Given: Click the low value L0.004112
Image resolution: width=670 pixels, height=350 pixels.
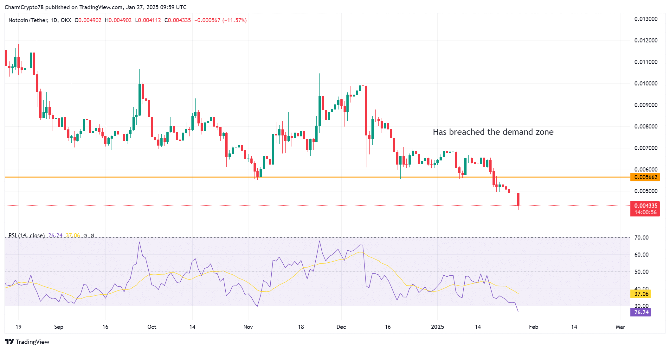Looking at the screenshot, I should [x=148, y=20].
